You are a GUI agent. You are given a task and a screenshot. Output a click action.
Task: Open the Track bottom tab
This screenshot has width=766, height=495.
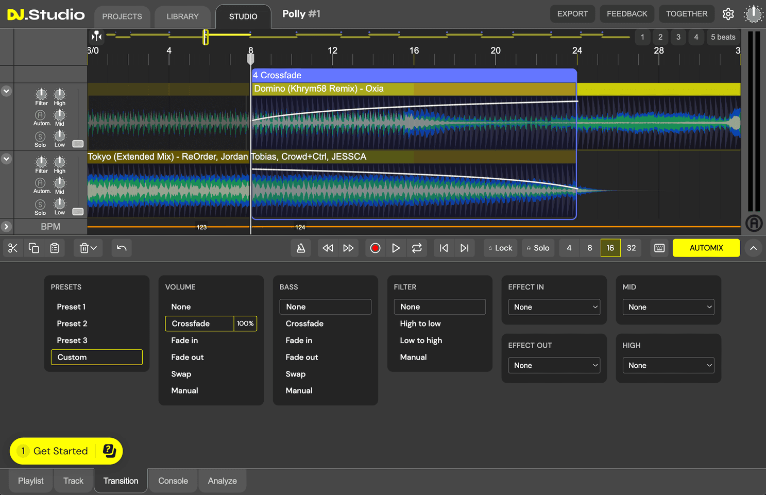(73, 481)
